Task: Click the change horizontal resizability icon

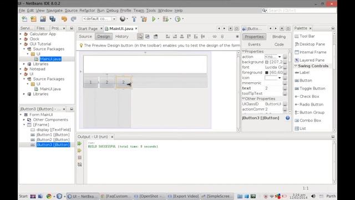Action: (x=215, y=37)
